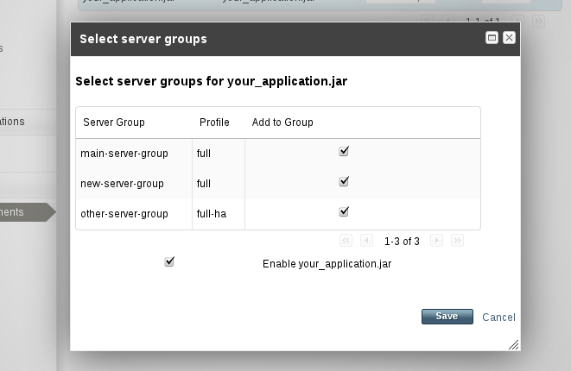Close the Select server groups dialog
Image resolution: width=571 pixels, height=371 pixels.
pos(509,38)
